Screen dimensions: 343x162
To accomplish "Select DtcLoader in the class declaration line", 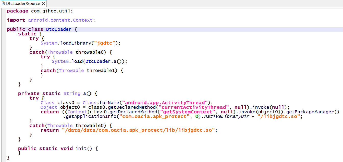I will point(59,29).
